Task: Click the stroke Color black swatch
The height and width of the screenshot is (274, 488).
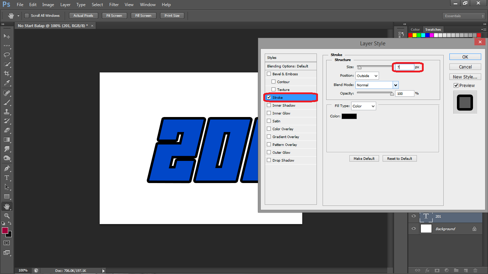Action: pos(349,116)
